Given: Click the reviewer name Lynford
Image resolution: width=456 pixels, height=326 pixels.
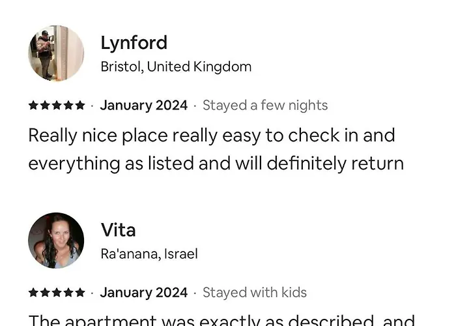Looking at the screenshot, I should [134, 43].
